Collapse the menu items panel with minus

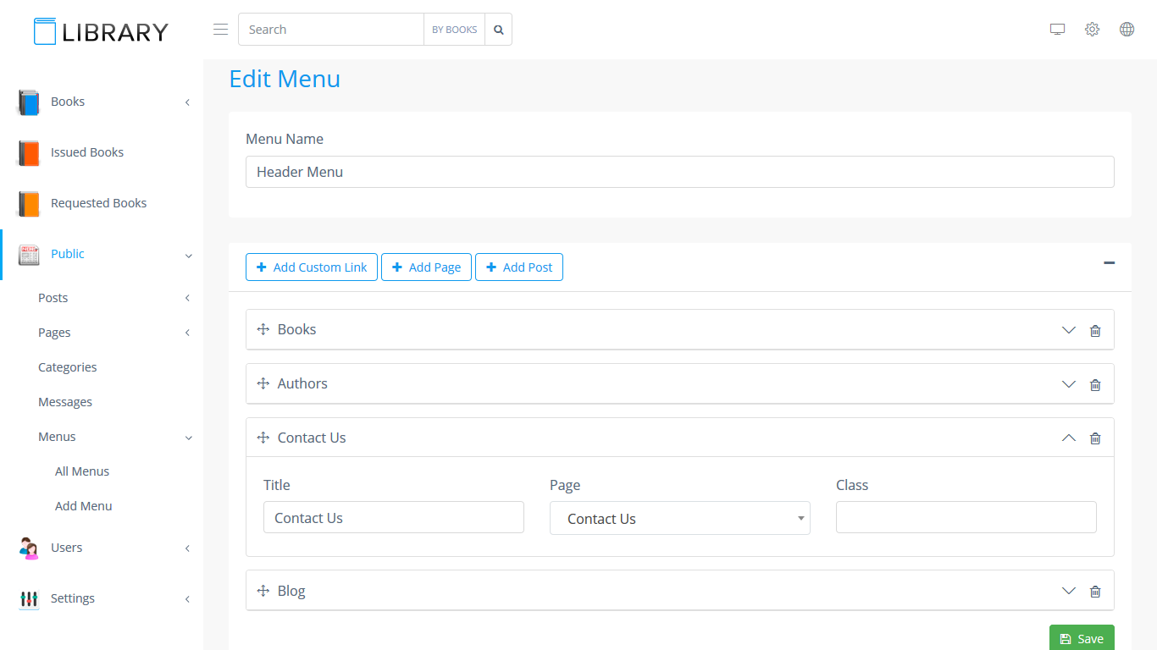pos(1109,263)
